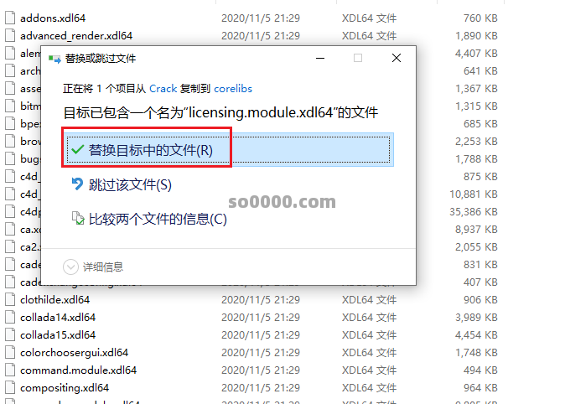Select file icon of addons.xdl64

[x=10, y=18]
